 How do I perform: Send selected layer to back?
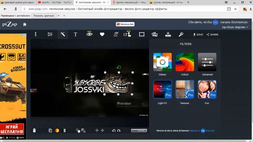(x=83, y=131)
